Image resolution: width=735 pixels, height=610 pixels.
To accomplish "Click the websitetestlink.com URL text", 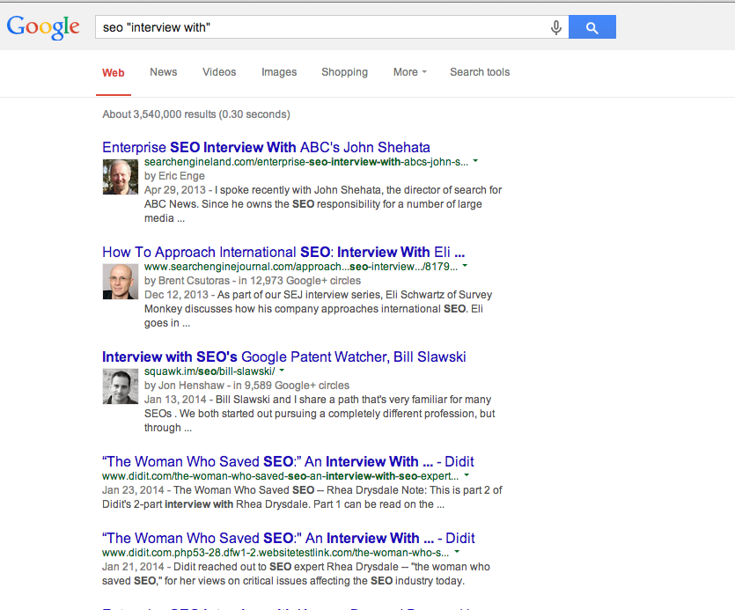I will pyautogui.click(x=276, y=552).
